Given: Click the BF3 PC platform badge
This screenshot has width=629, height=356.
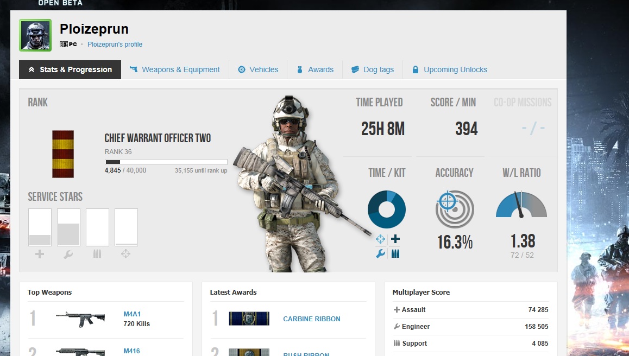Looking at the screenshot, I should (68, 44).
